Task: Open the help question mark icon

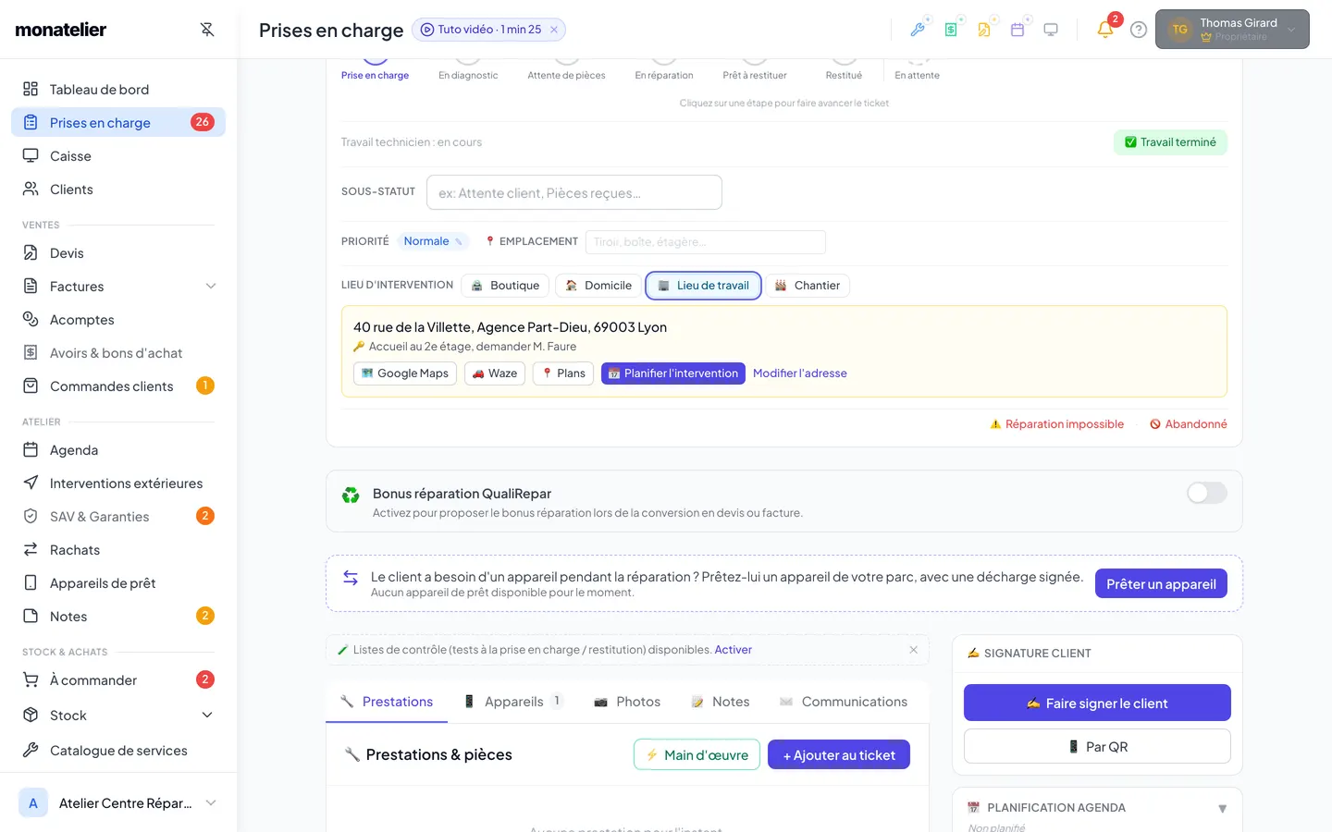Action: pos(1139,30)
